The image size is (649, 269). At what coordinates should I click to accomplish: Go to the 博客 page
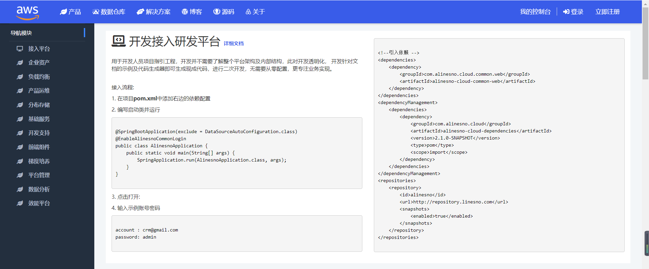click(x=192, y=12)
